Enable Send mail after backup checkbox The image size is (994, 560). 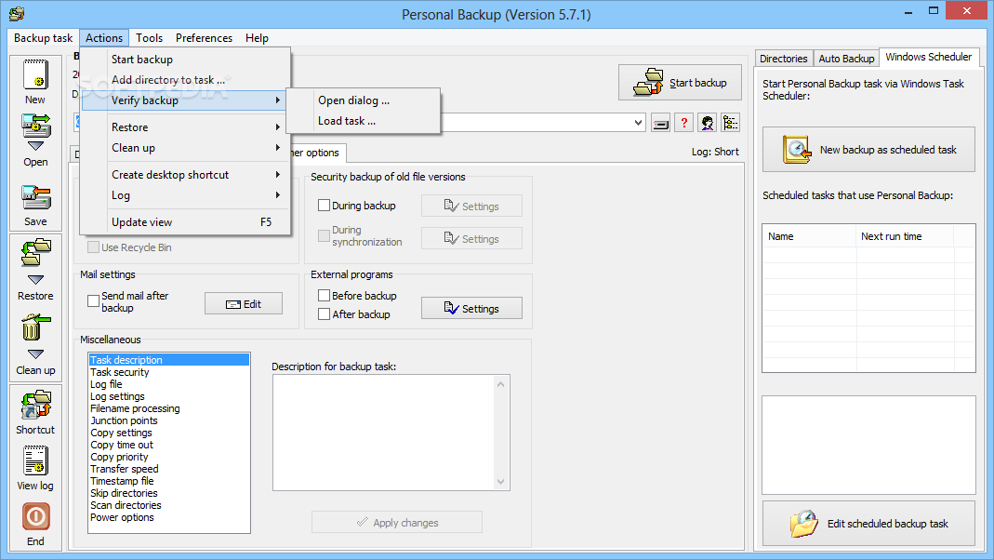[x=93, y=300]
